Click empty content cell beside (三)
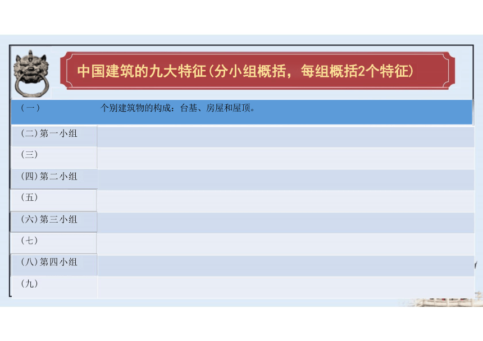483x341 pixels. click(286, 158)
